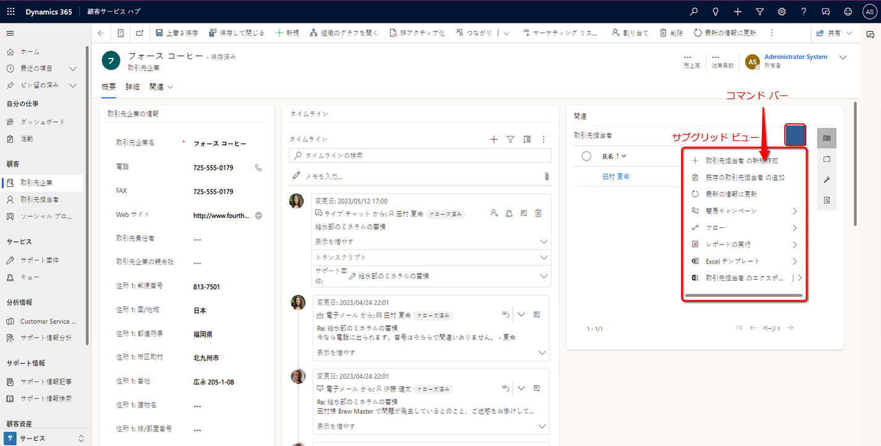
Task: Open the サービス area switcher at bottom
Action: pyautogui.click(x=46, y=438)
